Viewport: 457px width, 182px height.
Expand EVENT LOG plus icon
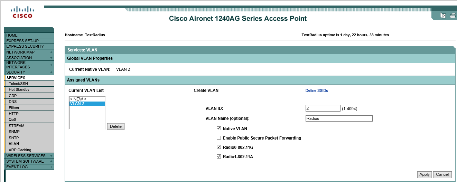(x=51, y=167)
